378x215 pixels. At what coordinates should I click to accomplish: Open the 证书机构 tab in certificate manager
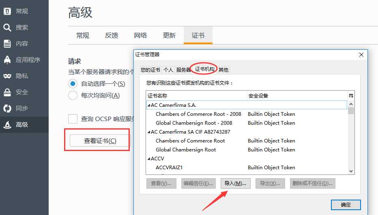tap(204, 69)
